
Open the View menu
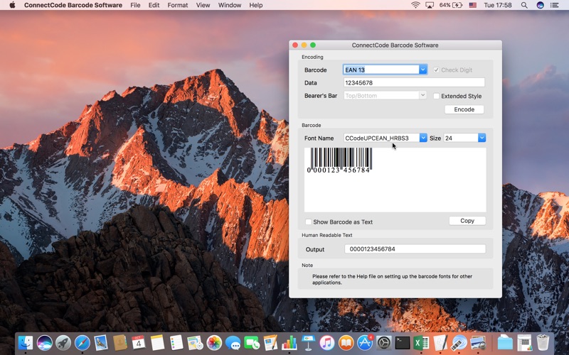coord(203,5)
